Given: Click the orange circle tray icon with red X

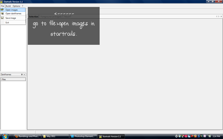Looking at the screenshot, I should tap(195, 136).
